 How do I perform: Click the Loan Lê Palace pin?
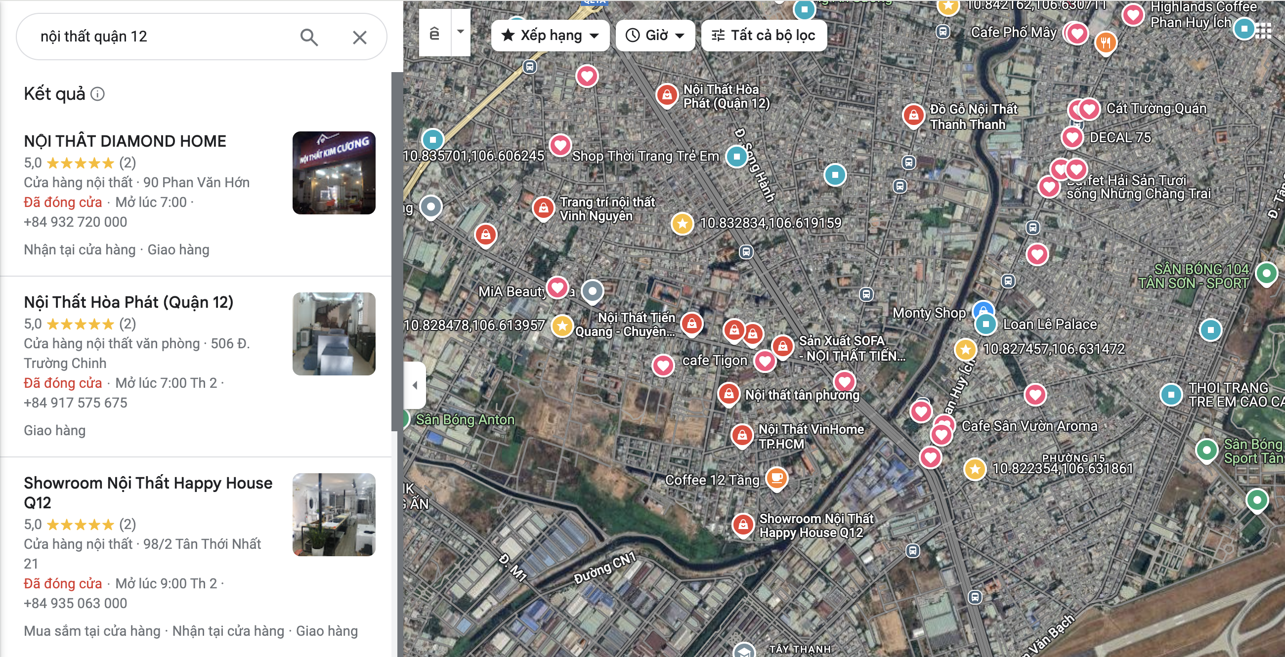985,324
